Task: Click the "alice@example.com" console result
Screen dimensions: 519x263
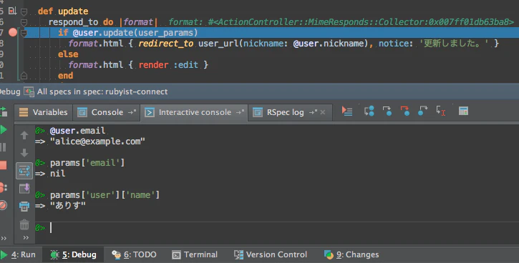Action: point(97,142)
